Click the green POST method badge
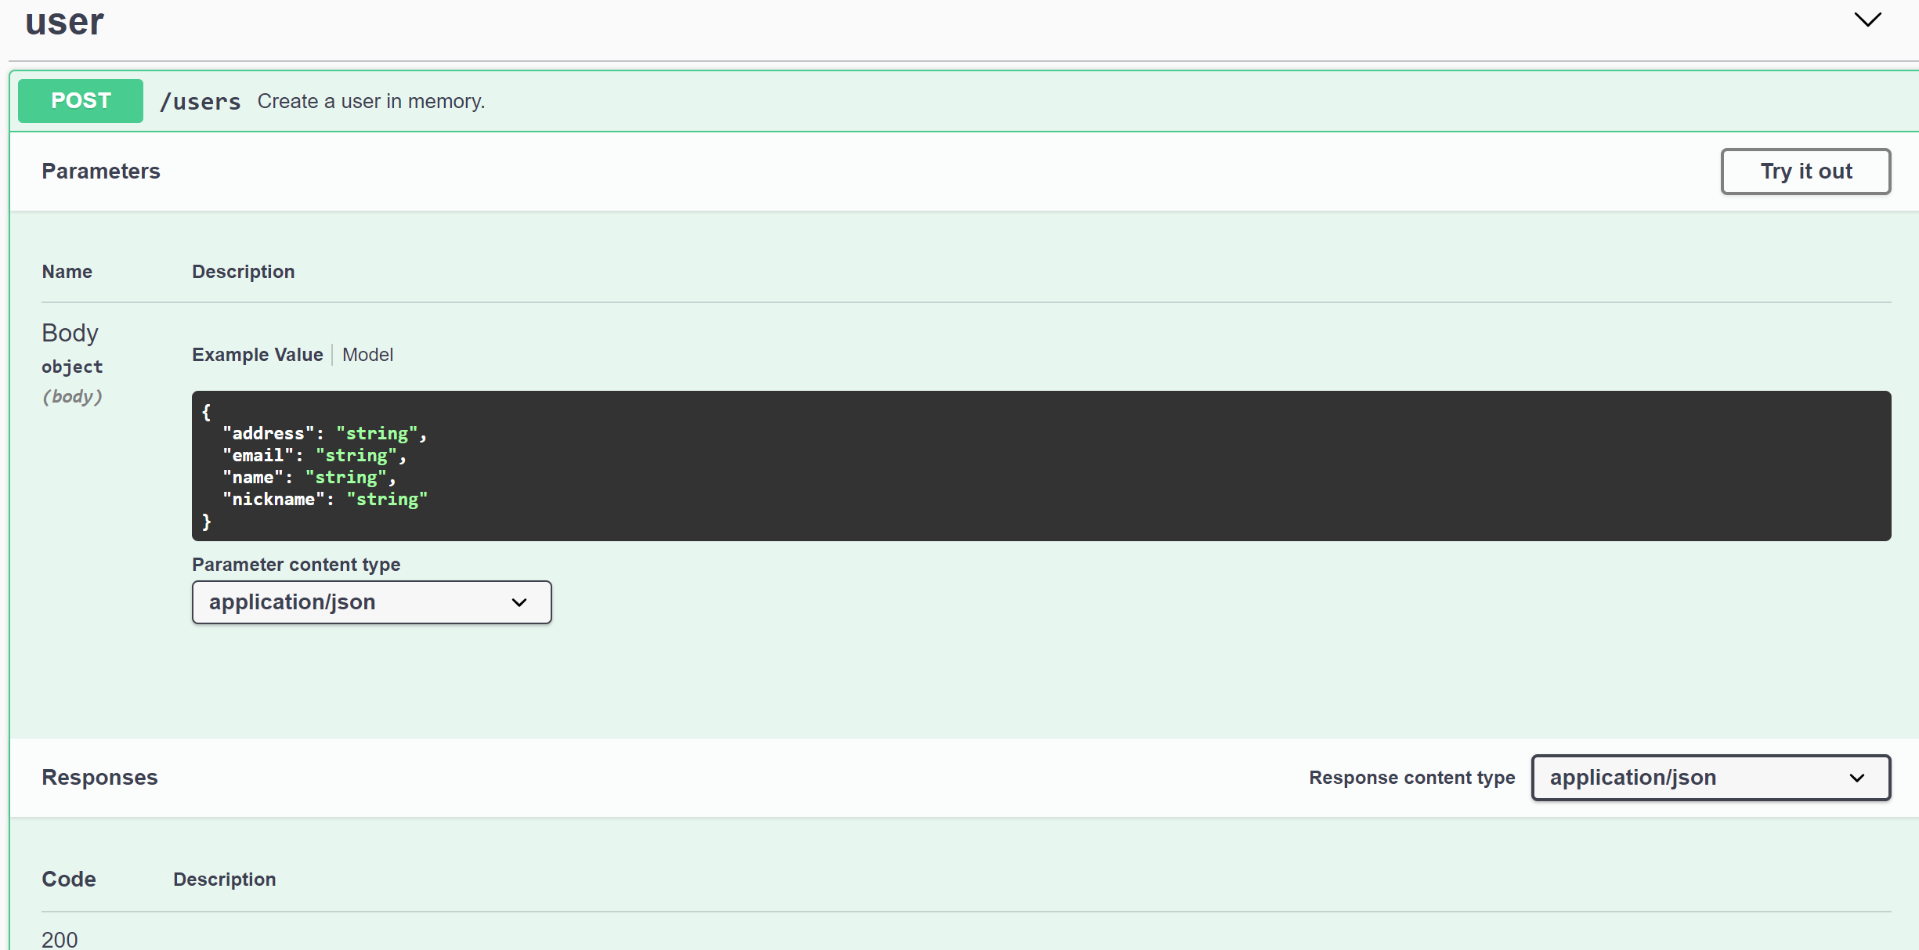 (81, 101)
